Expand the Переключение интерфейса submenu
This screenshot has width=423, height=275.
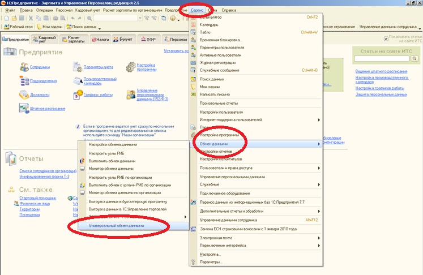point(319,246)
